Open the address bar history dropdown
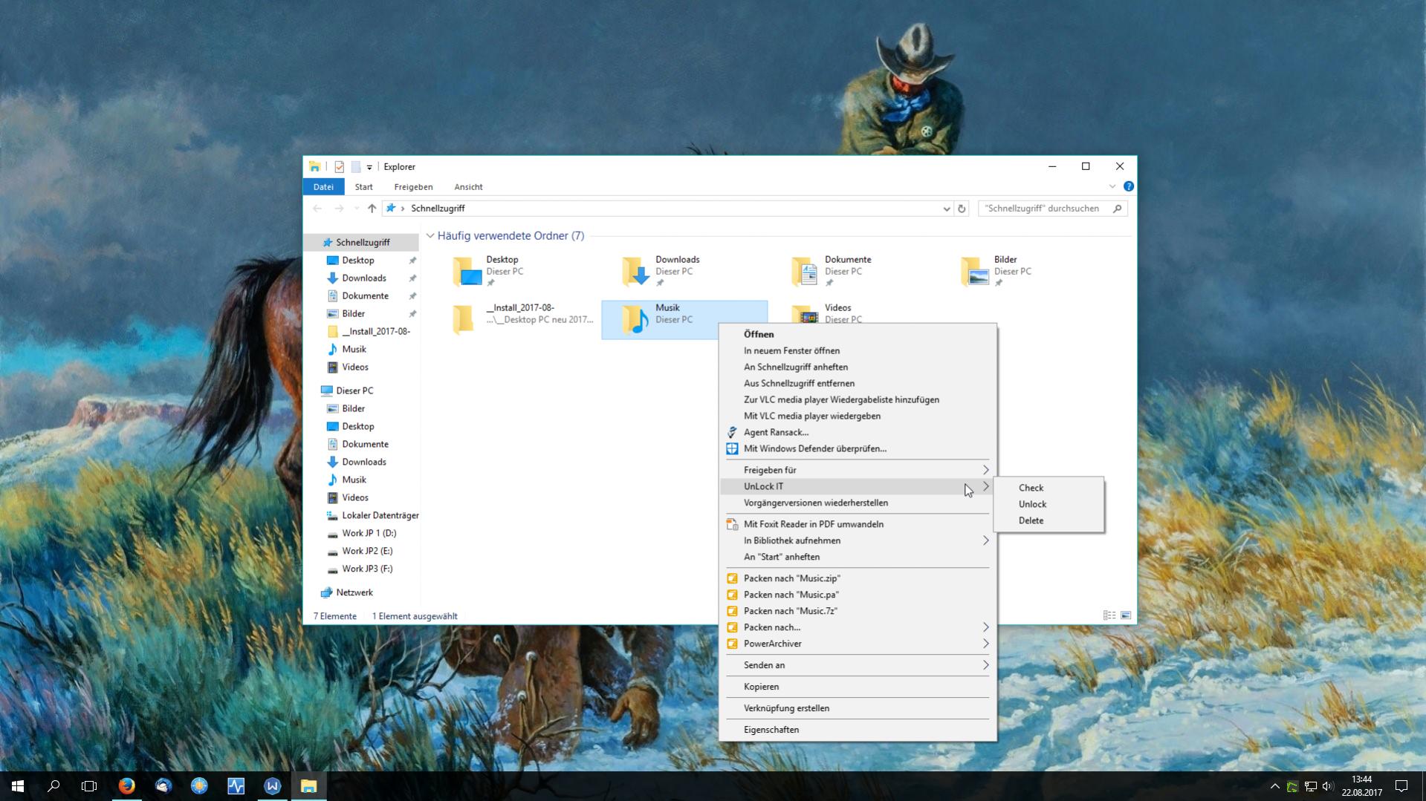 coord(947,209)
